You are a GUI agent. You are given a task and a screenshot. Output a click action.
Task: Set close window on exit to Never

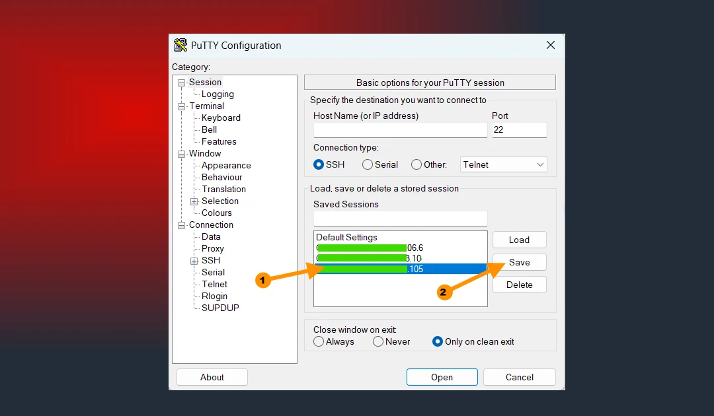click(378, 341)
